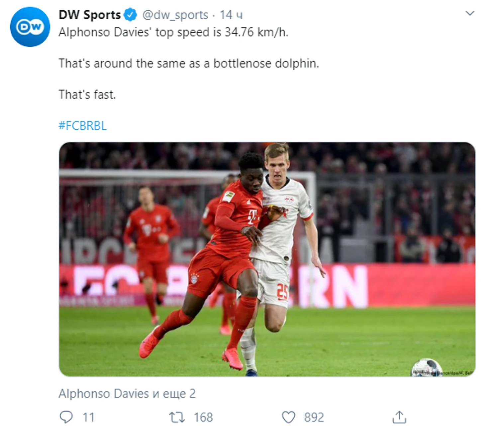Click the soccer ball in photo corner

427,367
